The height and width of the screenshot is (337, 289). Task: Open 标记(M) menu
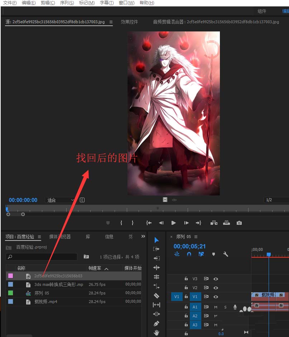coord(87,3)
